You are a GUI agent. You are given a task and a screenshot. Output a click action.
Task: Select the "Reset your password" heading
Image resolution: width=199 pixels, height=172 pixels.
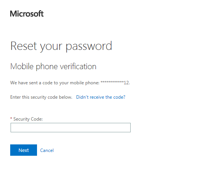[x=61, y=46]
